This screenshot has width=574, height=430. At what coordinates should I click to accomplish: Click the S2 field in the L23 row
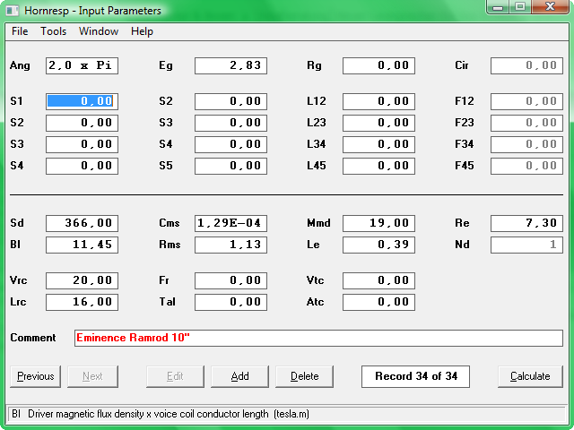[82, 123]
